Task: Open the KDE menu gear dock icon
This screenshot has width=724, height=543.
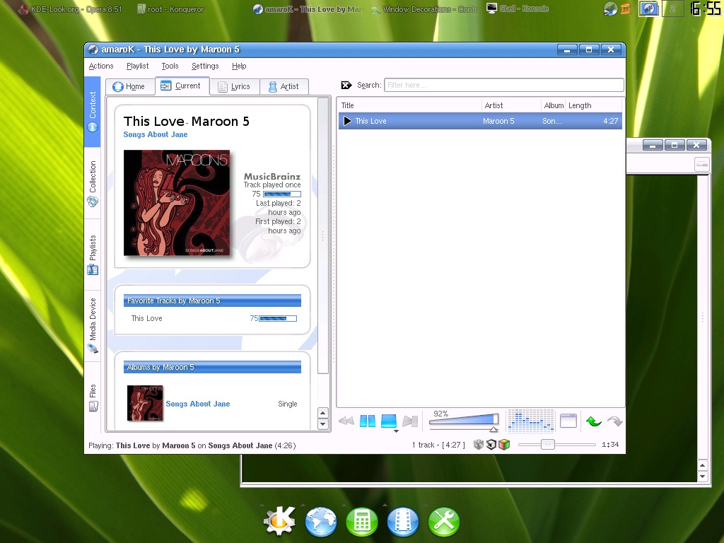Action: coord(279,522)
